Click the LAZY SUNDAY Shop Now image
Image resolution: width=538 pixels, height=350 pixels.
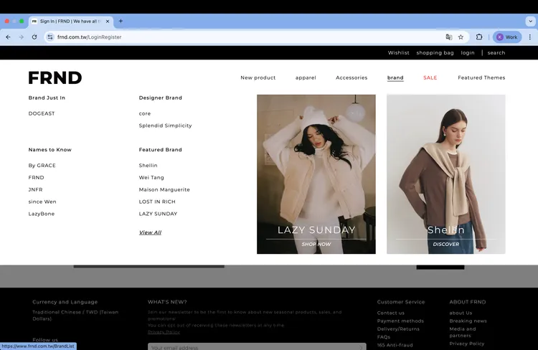[316, 174]
